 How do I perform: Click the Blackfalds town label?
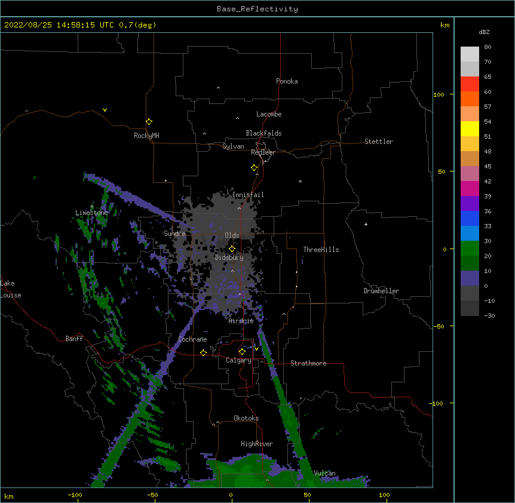pos(263,133)
